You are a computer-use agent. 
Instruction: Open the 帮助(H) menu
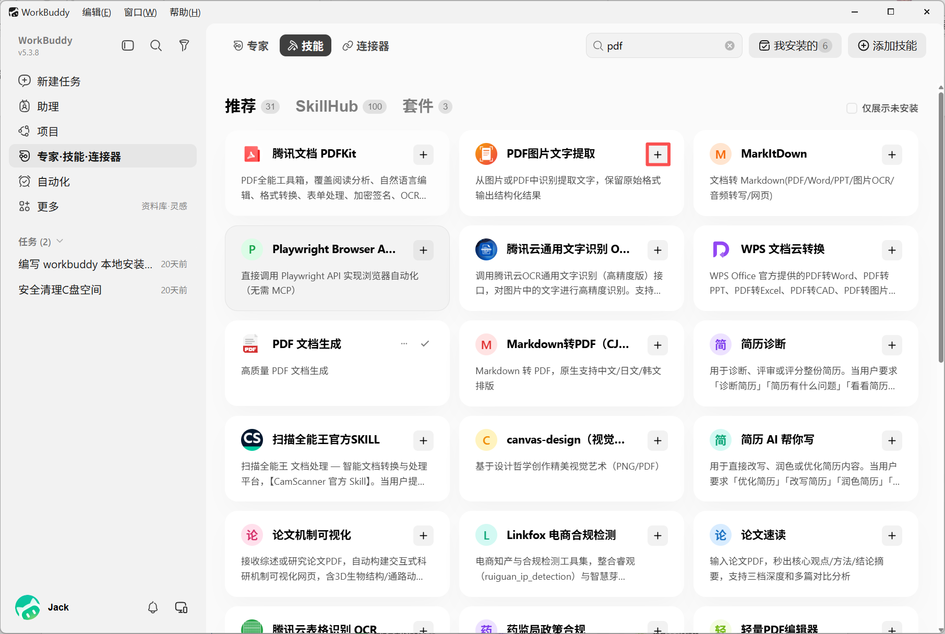pos(185,13)
